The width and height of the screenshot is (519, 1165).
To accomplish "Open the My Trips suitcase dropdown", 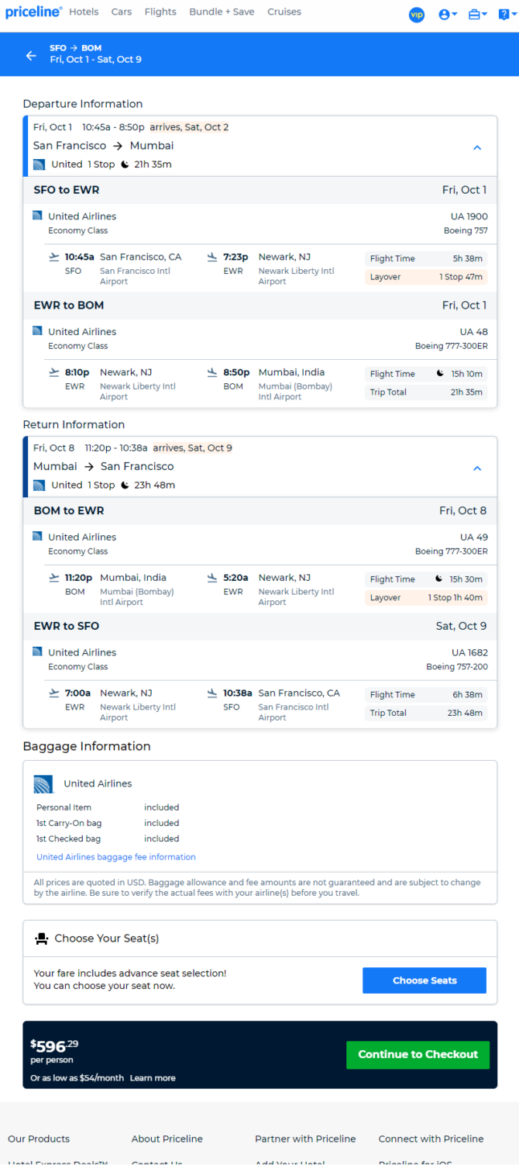I will [478, 15].
